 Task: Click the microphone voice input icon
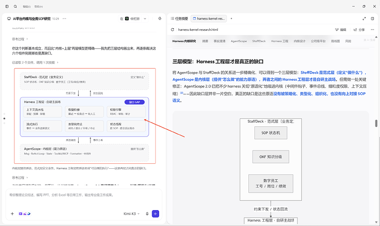pos(147,214)
